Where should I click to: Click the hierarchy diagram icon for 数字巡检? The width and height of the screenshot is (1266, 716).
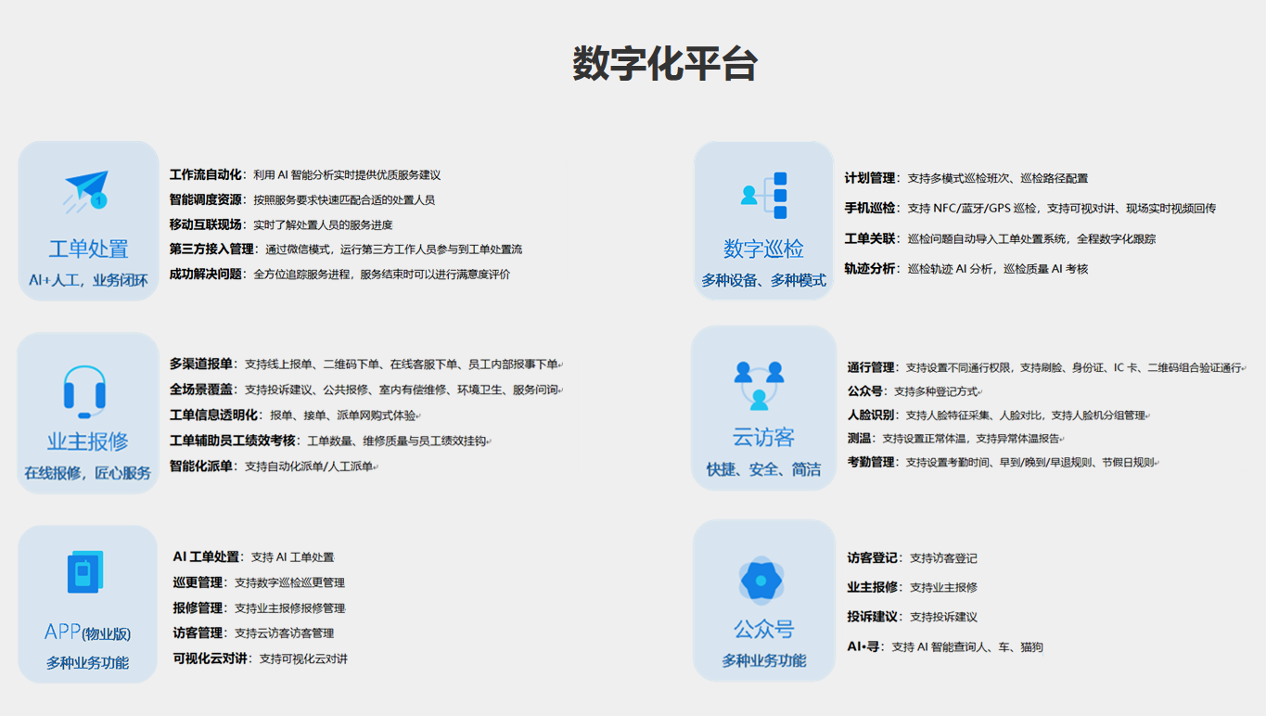point(764,195)
